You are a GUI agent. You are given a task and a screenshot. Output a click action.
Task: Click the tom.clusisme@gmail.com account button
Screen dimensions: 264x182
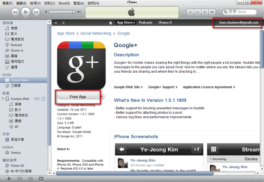point(238,22)
